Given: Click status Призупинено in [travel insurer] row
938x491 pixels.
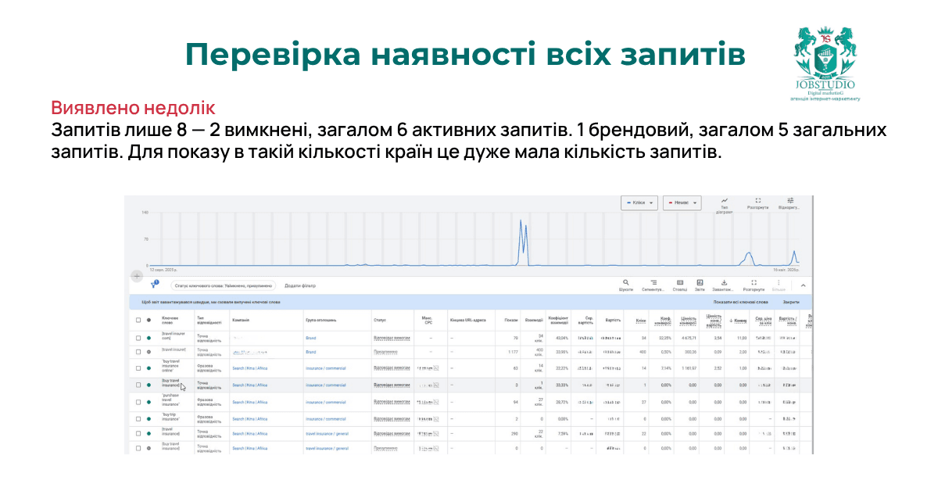Looking at the screenshot, I should click(x=386, y=351).
